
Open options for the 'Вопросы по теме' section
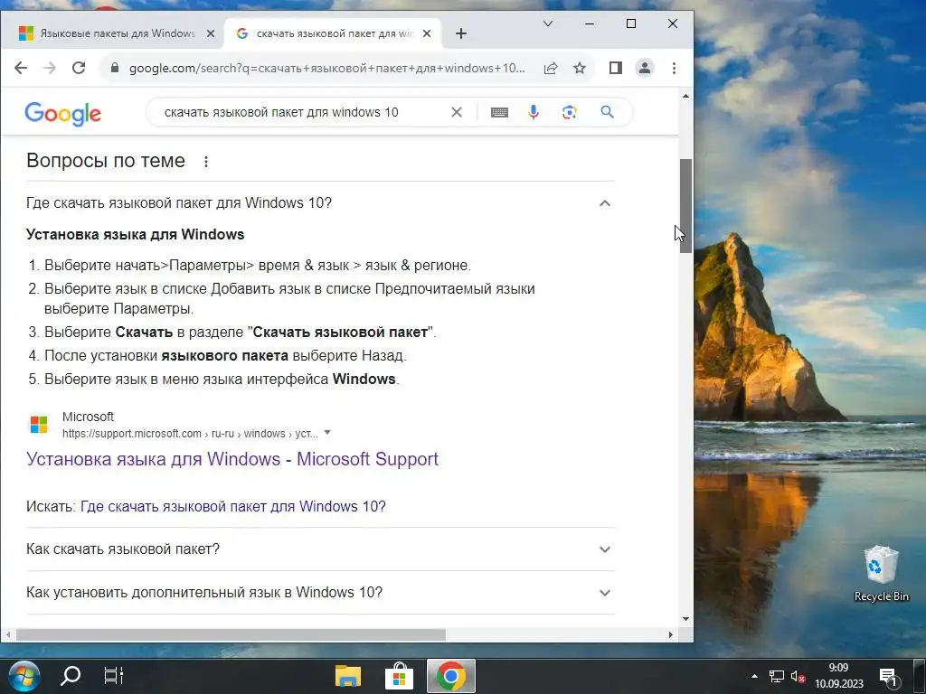[206, 161]
